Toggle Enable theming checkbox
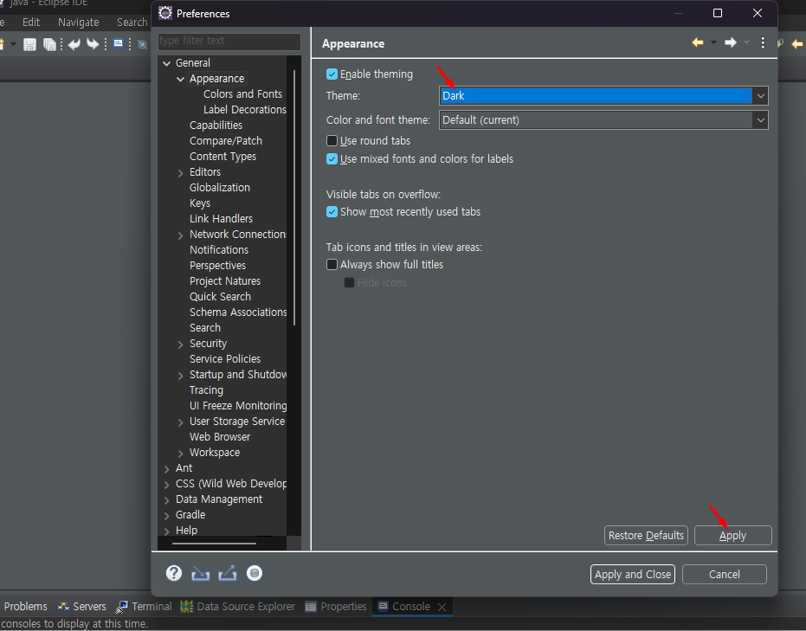 [332, 74]
